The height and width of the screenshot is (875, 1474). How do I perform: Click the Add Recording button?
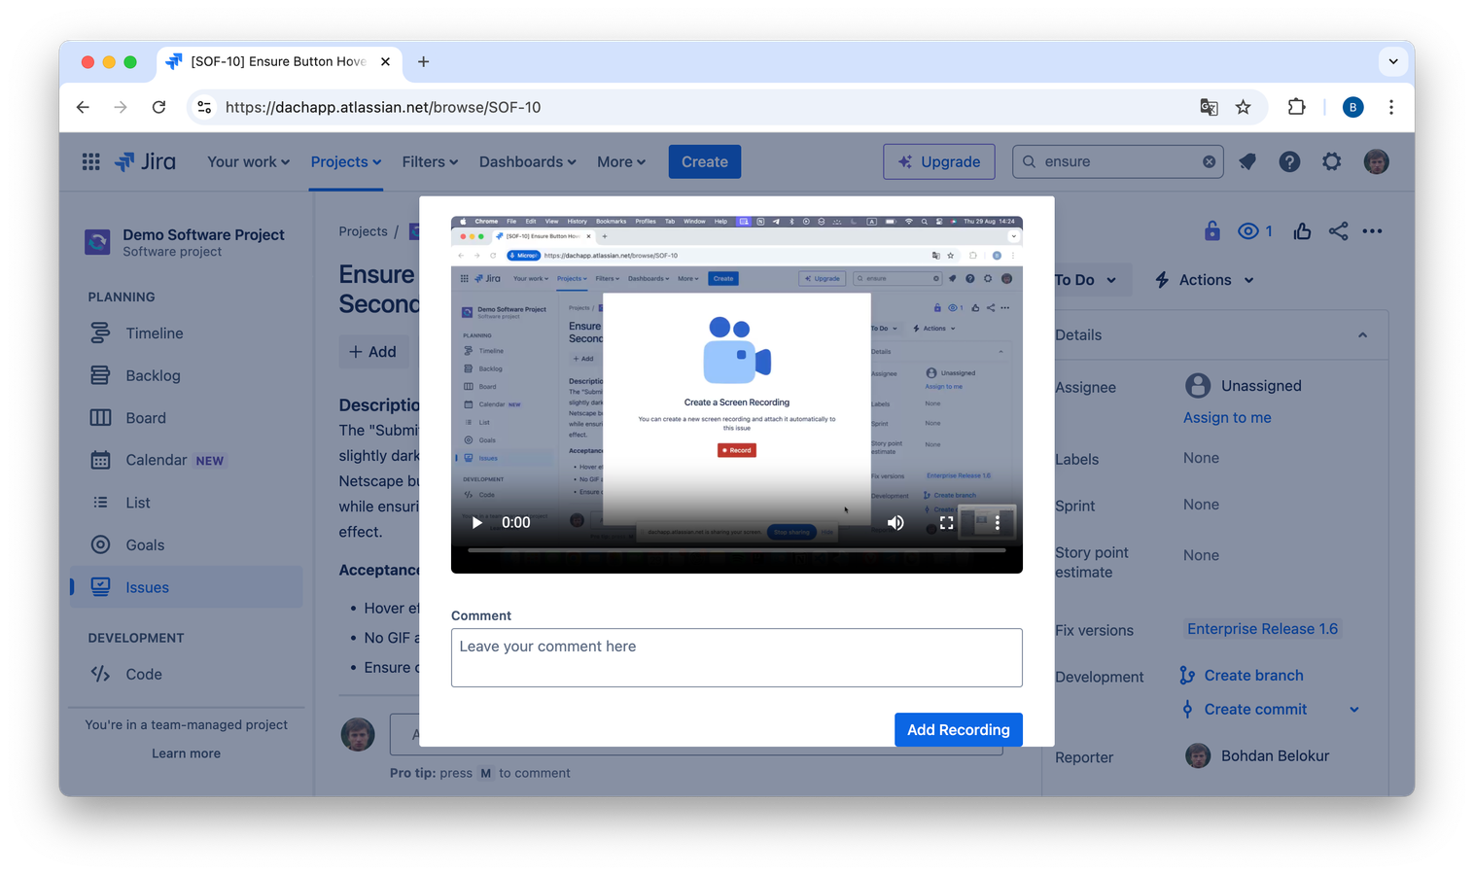coord(958,729)
